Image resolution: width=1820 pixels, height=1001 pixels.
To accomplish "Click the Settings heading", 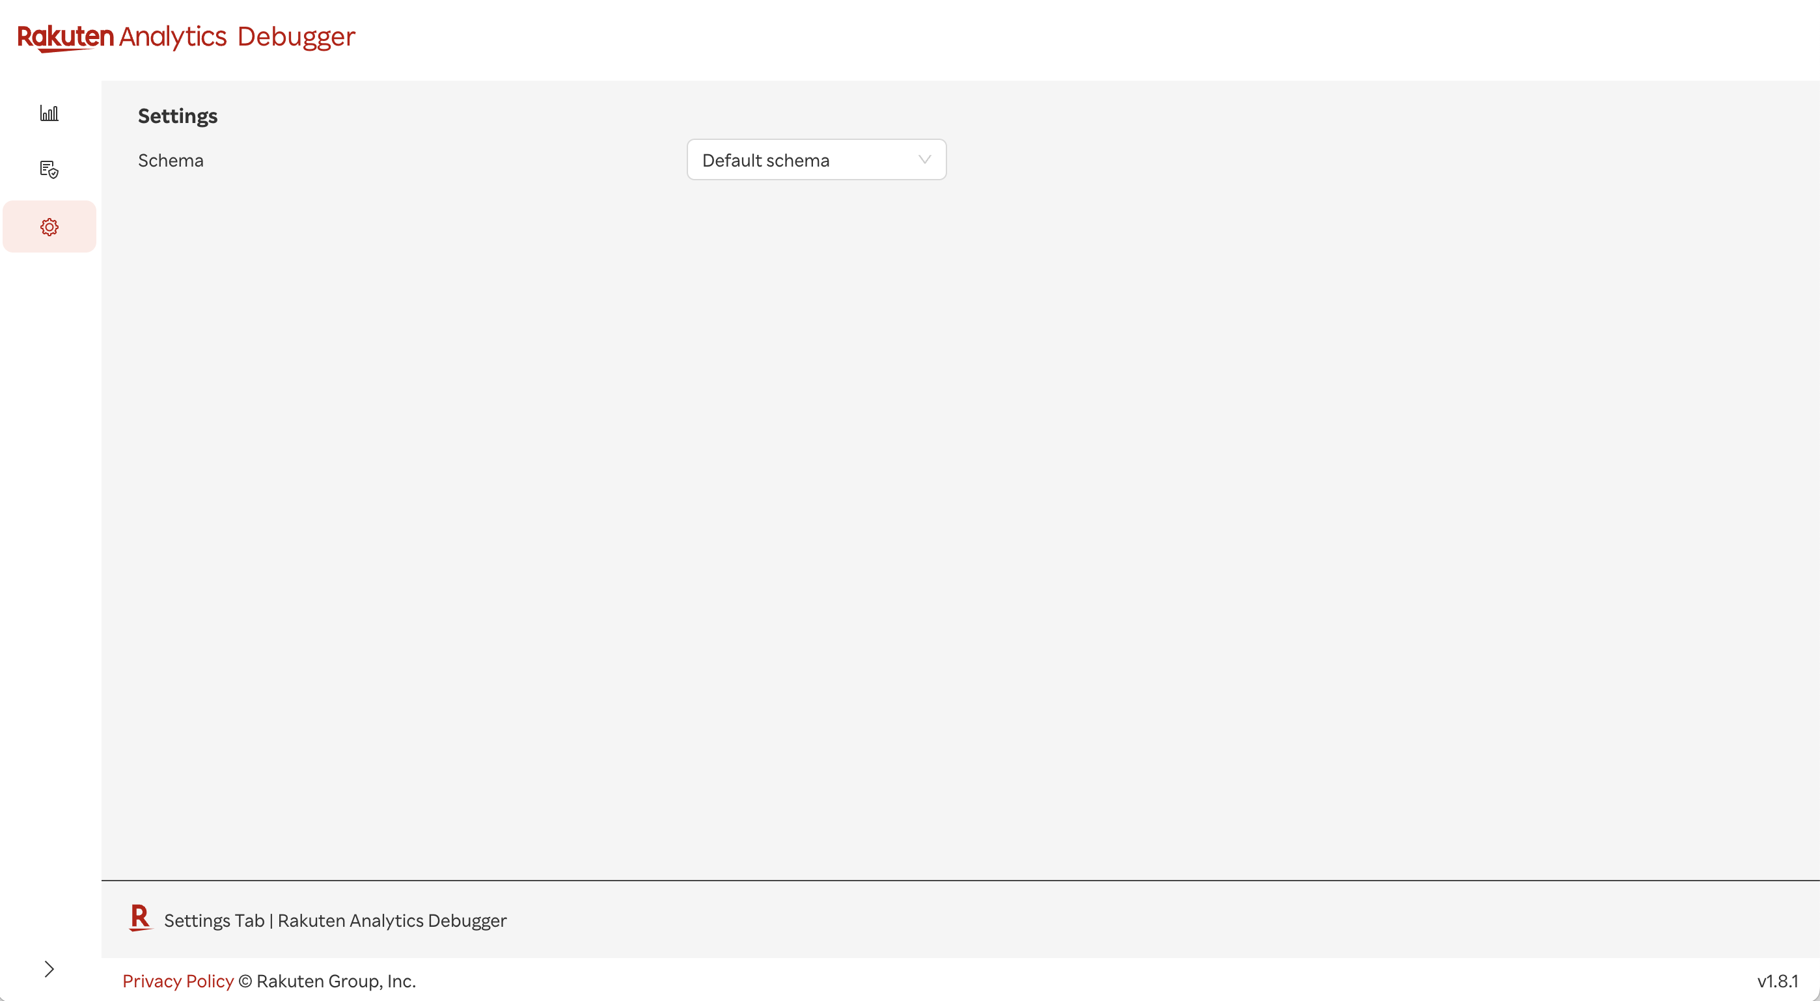I will pyautogui.click(x=177, y=116).
